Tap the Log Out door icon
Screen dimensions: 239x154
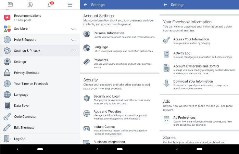click(x=7, y=139)
